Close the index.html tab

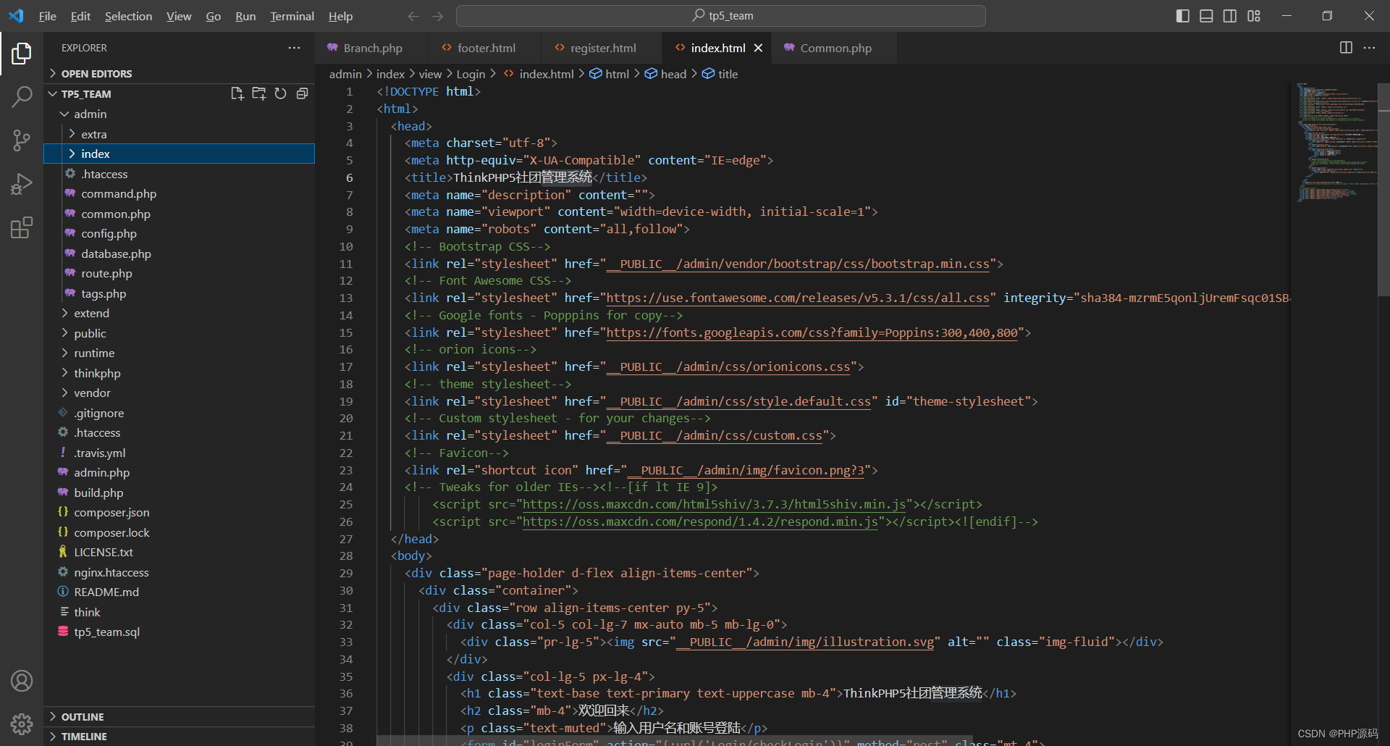(758, 48)
